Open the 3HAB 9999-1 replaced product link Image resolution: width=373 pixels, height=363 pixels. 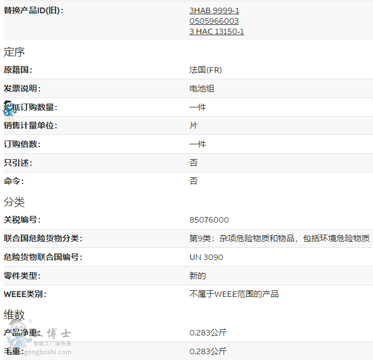click(214, 10)
